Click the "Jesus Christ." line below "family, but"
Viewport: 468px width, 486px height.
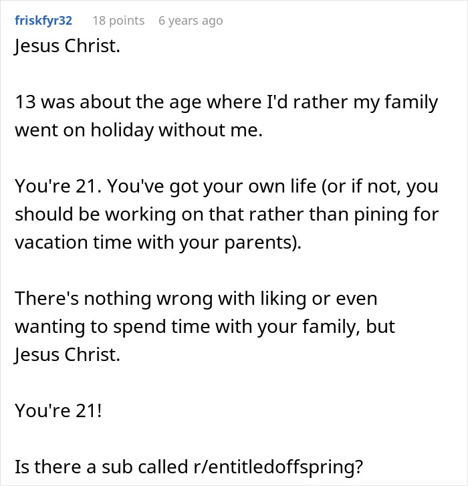pyautogui.click(x=68, y=353)
